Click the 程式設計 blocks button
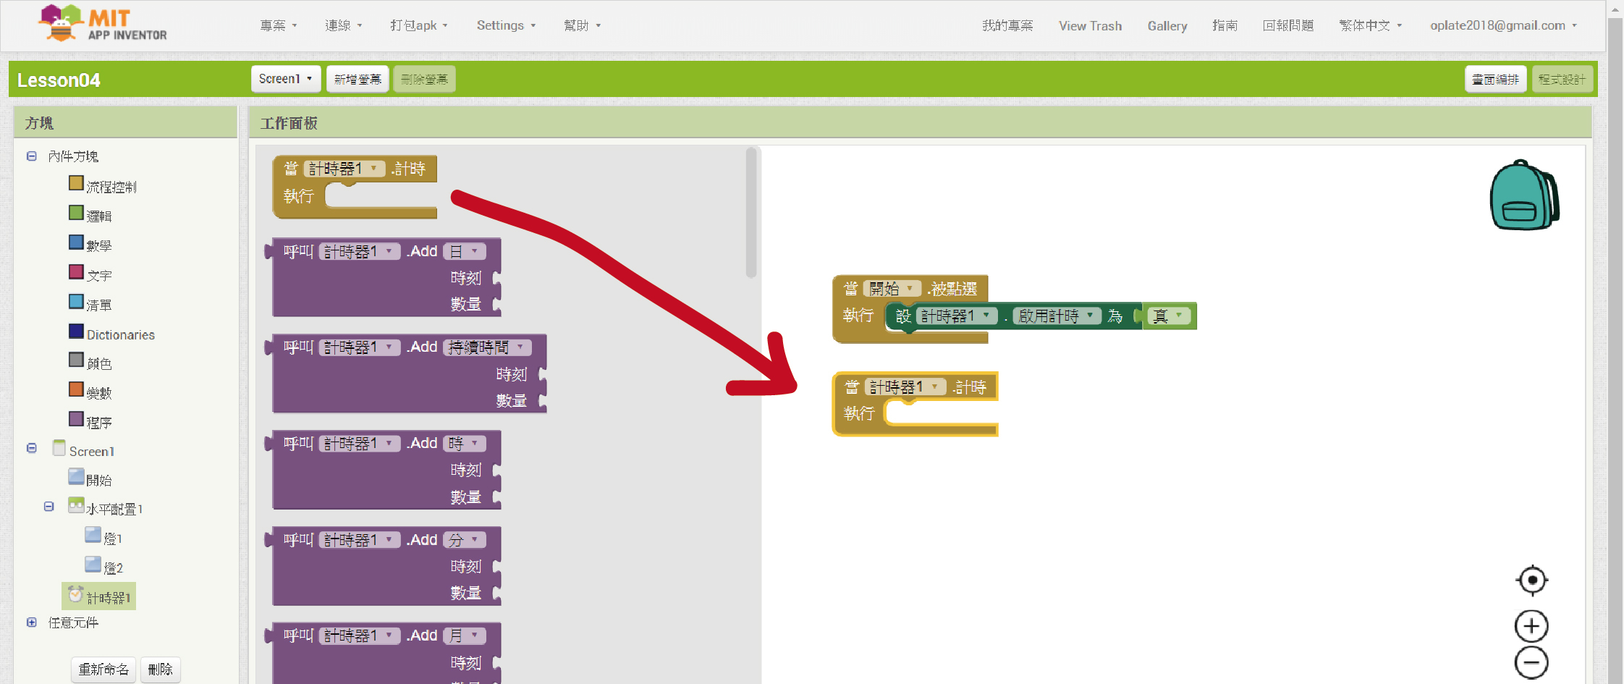1624x684 pixels. coord(1562,79)
